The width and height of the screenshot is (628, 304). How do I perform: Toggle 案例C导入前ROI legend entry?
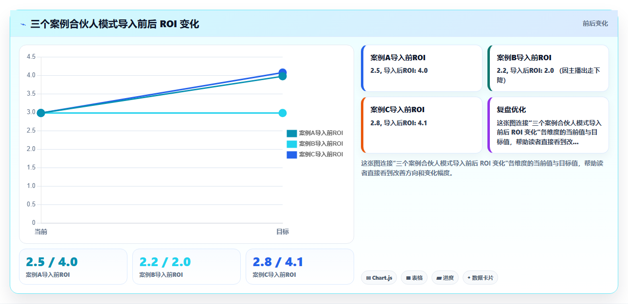tap(315, 154)
